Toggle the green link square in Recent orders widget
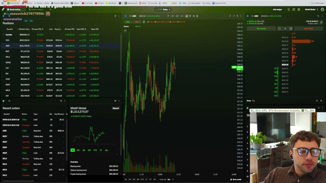 (3, 101)
